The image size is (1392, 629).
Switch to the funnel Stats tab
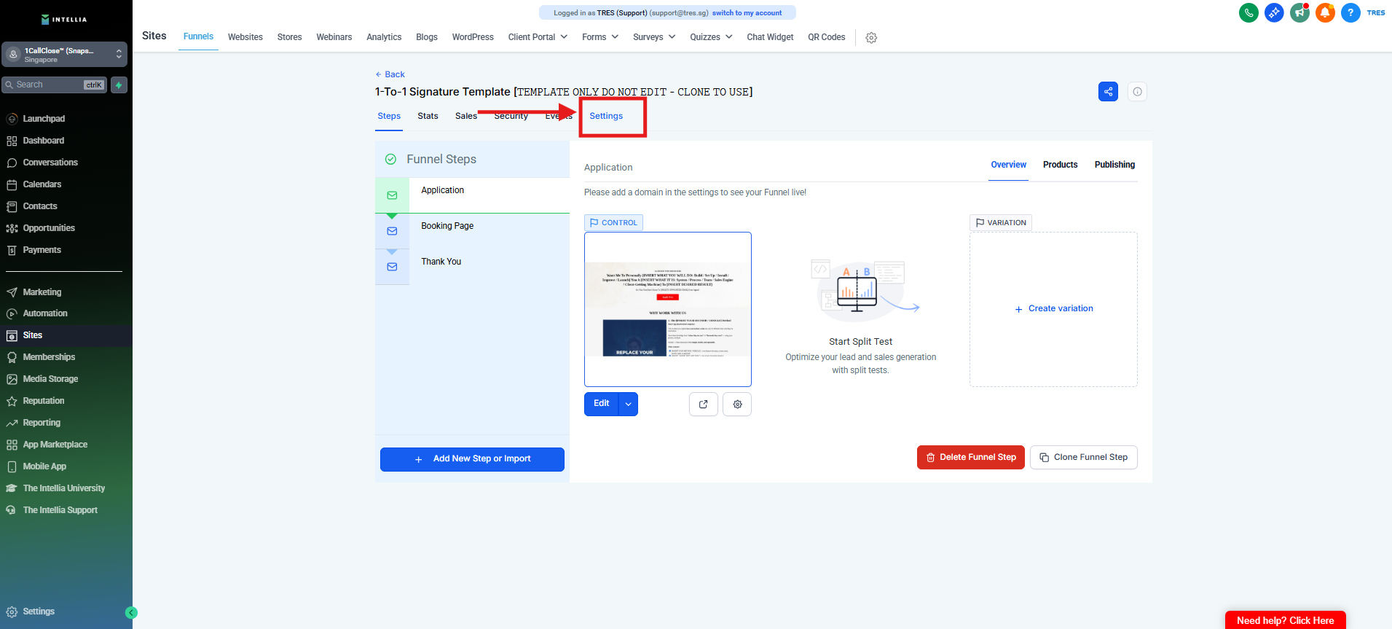tap(428, 116)
